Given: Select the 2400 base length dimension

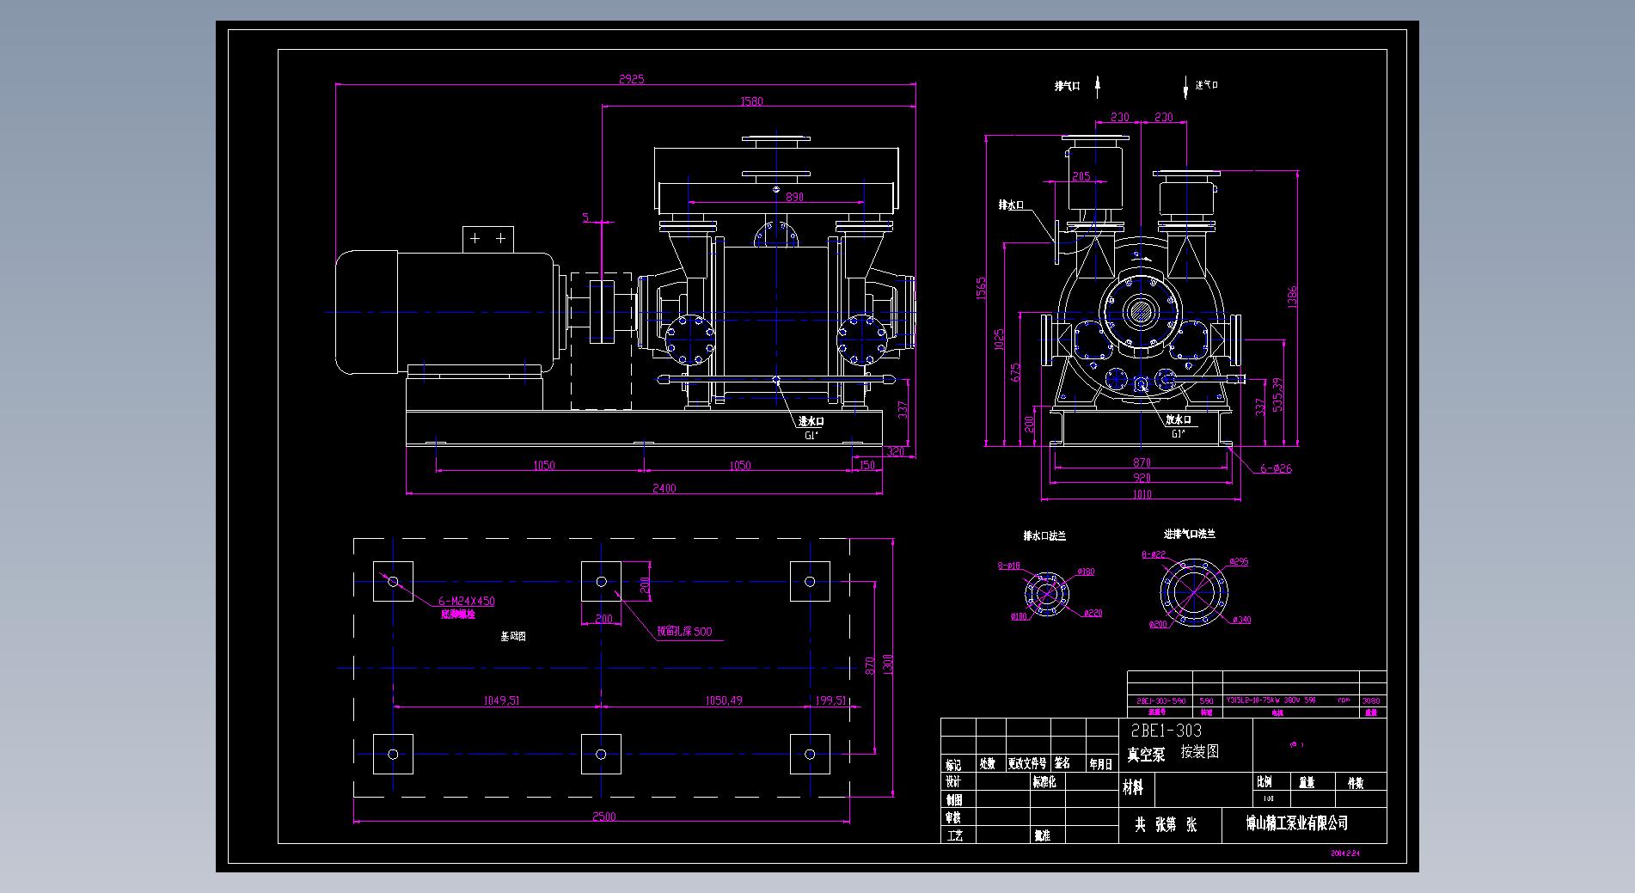Looking at the screenshot, I should click(x=664, y=488).
